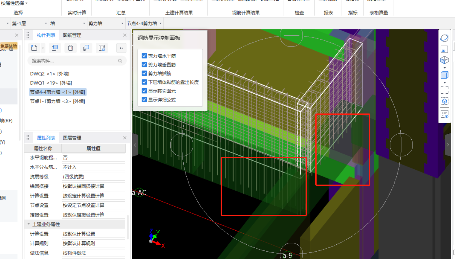This screenshot has height=259, width=455.
Task: Toggle 剪力墙水平筋 checkbox
Action: click(x=145, y=56)
